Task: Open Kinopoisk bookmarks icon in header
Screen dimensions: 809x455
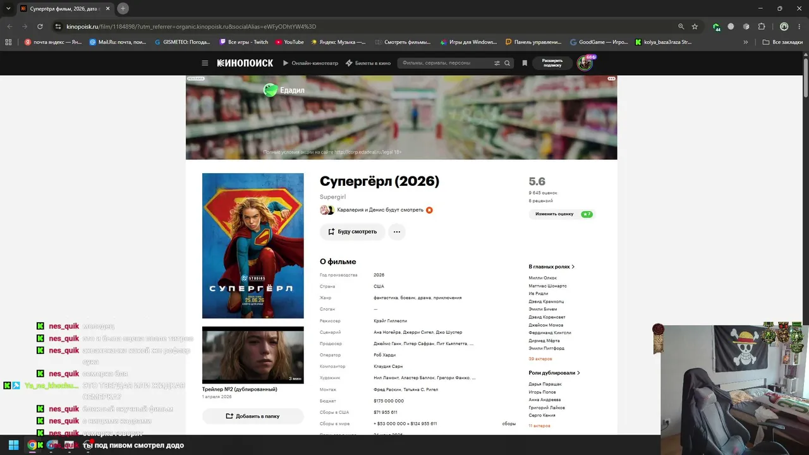Action: pos(525,63)
